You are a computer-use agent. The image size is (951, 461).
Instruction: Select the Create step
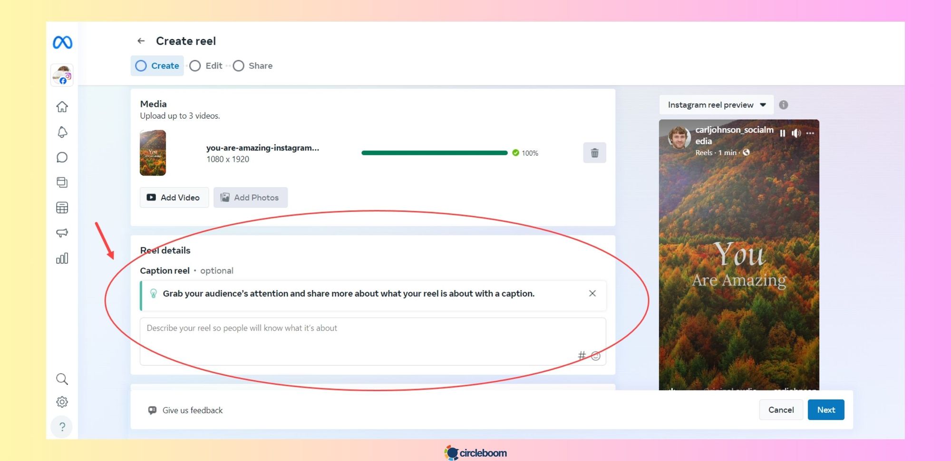[157, 66]
